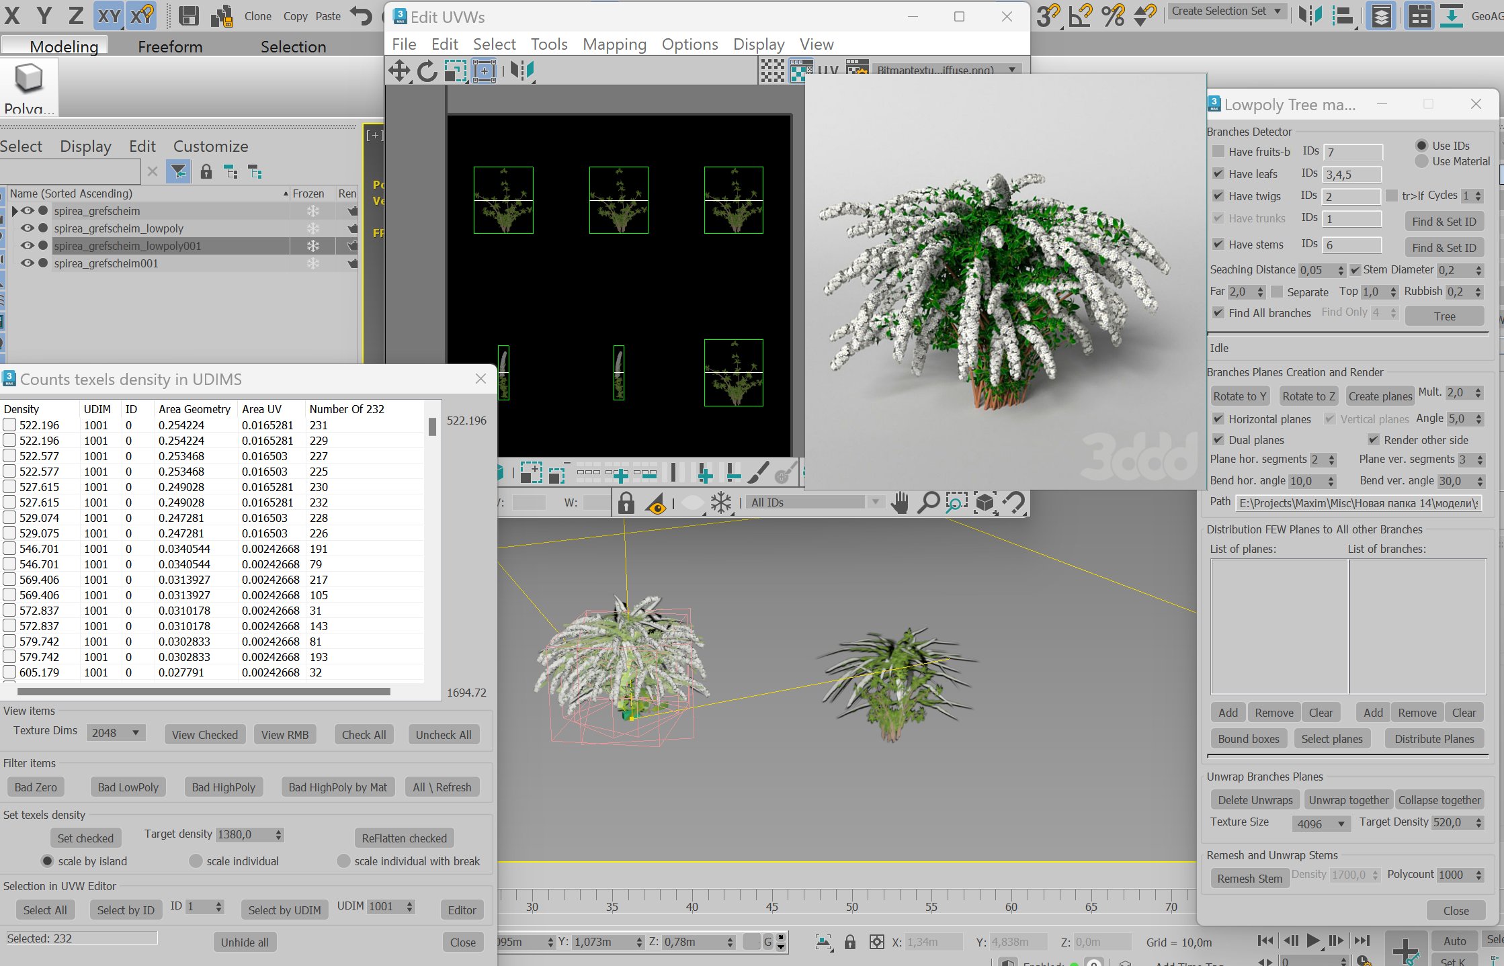Screen dimensions: 1504x966
Task: Select the Rotate tool in Edit UVWs toolbar
Action: 427,71
